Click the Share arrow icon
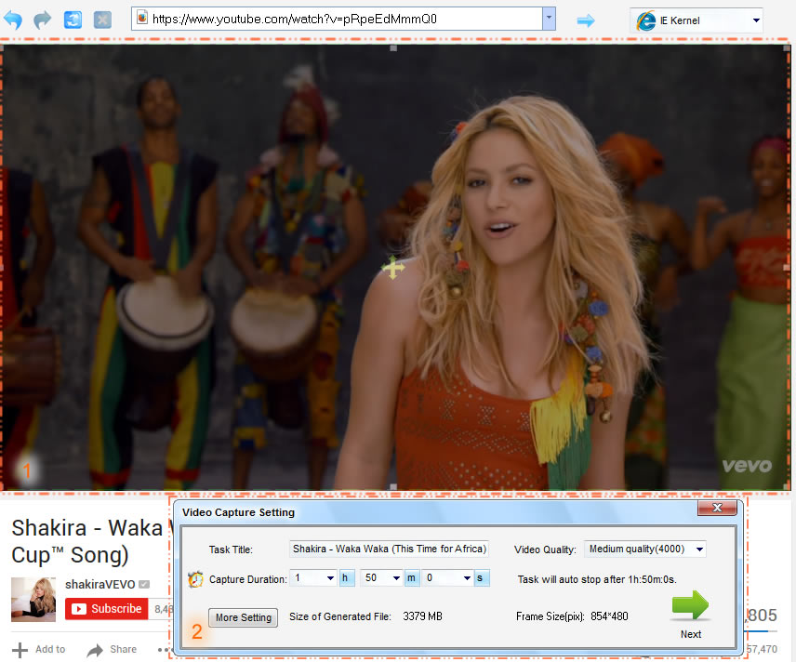 tap(95, 650)
